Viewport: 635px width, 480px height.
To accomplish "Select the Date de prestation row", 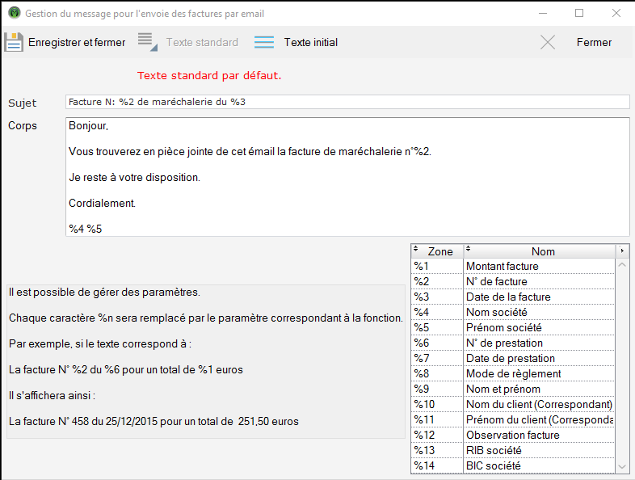I will click(x=513, y=359).
